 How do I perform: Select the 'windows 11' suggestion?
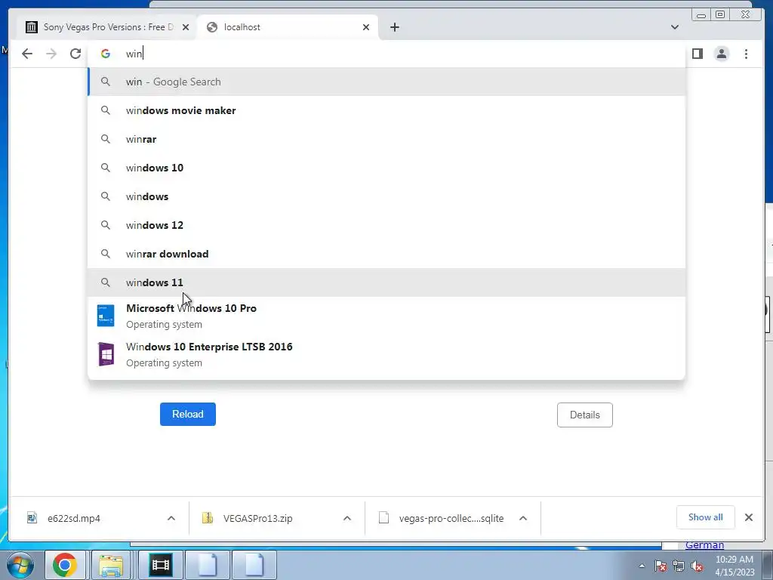386,282
